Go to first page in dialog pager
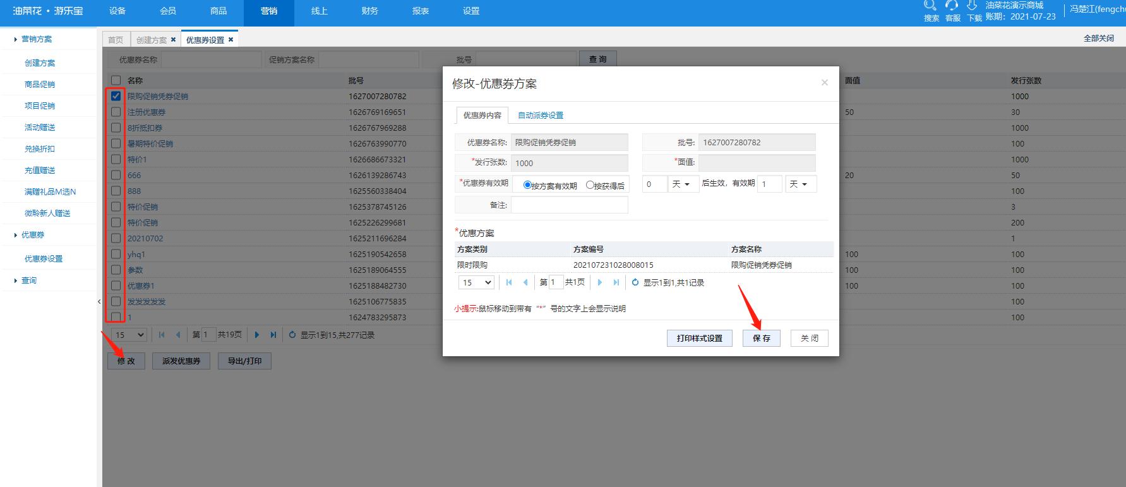Screen dimensions: 1126x487 click(x=509, y=282)
